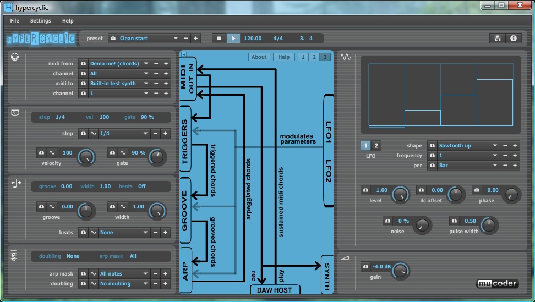Screen dimensions: 535x302
Task: Decrement midi to channel with minus button
Action: [x=156, y=93]
